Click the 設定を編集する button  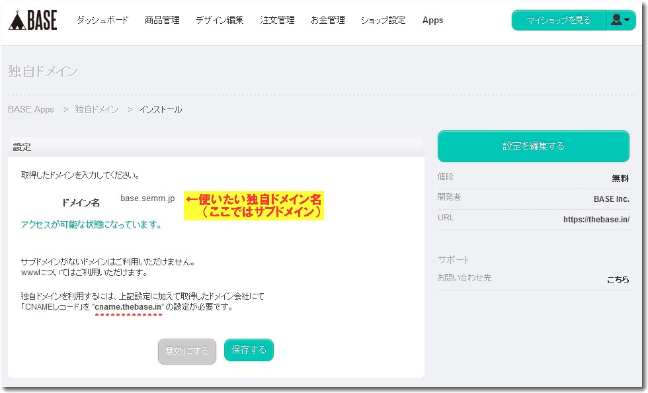534,146
